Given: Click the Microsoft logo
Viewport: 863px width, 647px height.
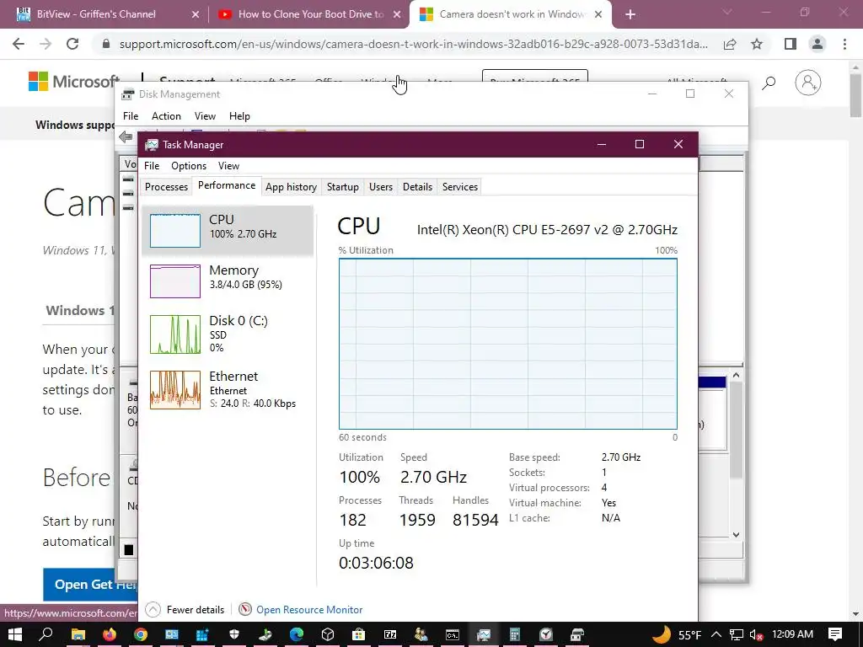Looking at the screenshot, I should [74, 82].
